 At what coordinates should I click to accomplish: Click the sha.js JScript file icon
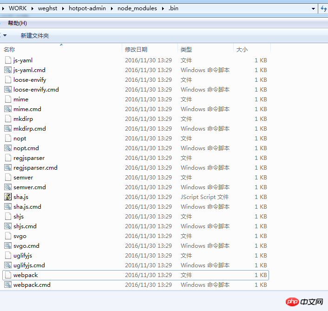click(8, 197)
